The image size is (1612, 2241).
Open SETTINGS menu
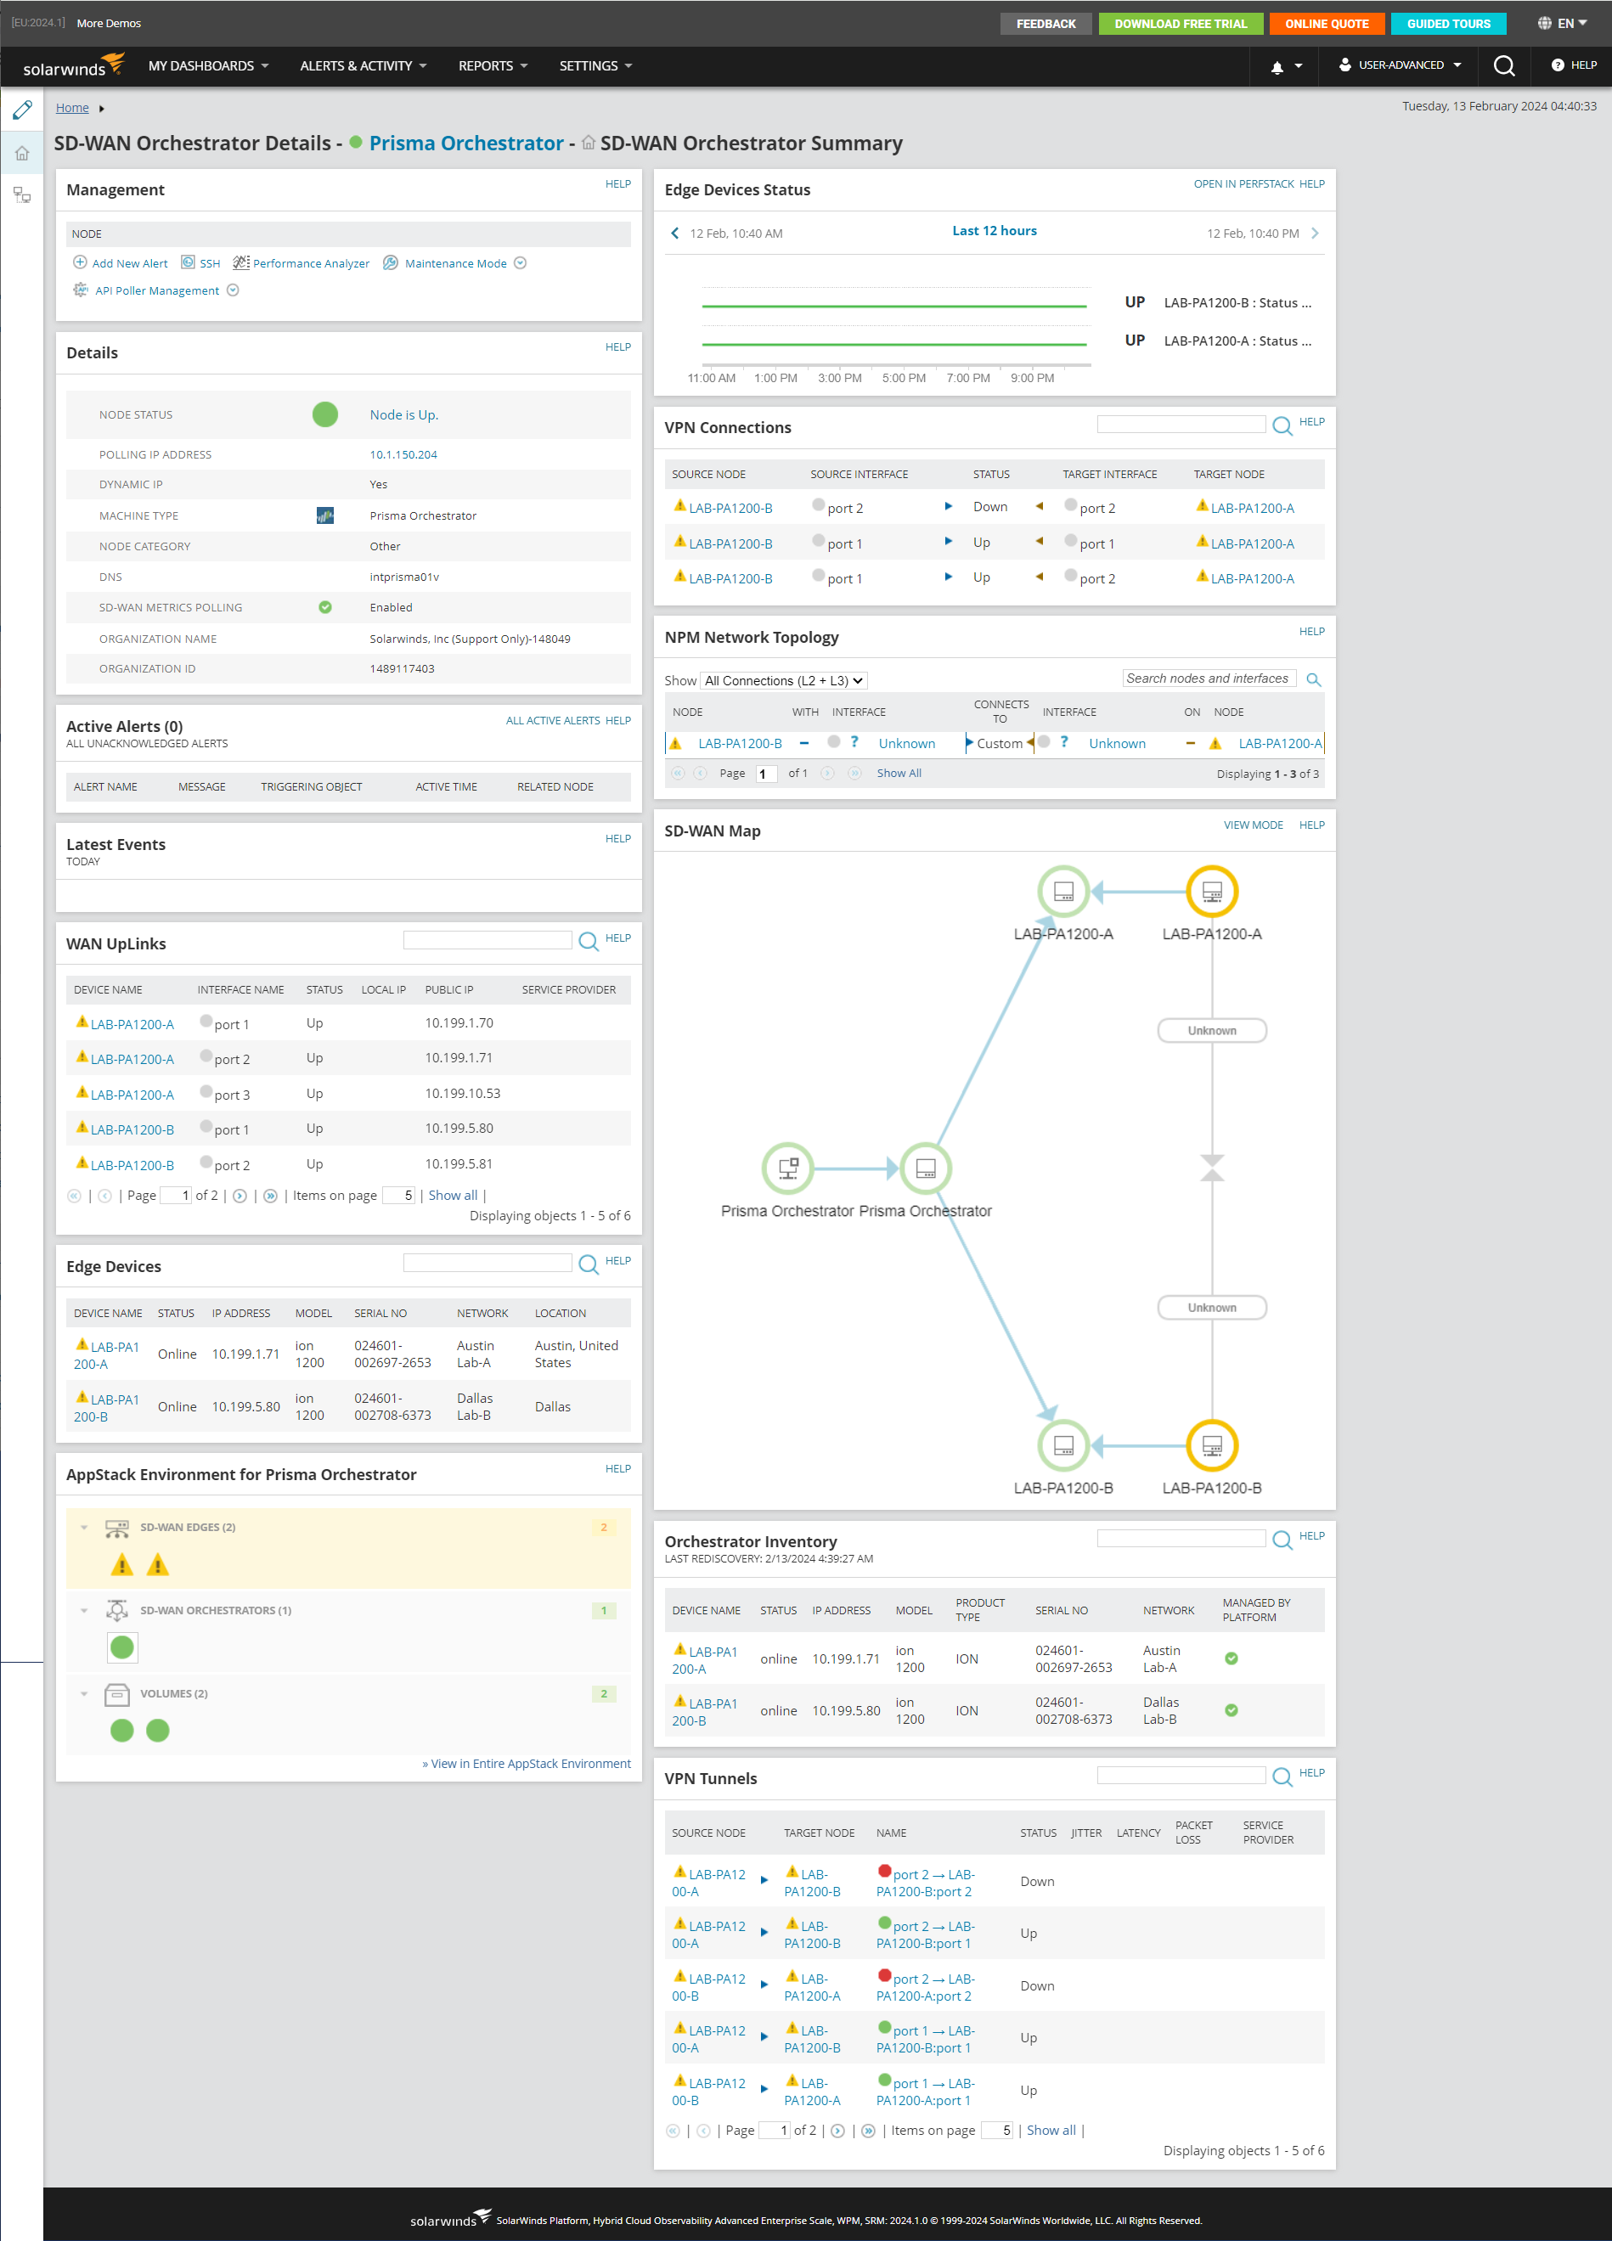tap(596, 66)
